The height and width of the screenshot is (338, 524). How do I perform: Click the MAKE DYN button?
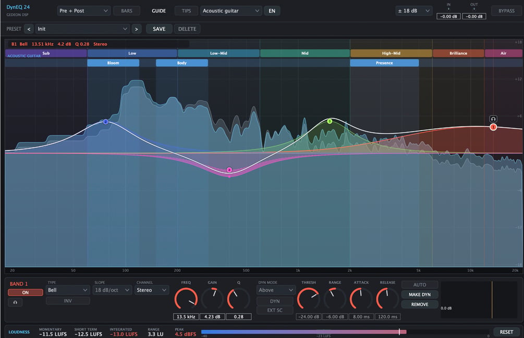coord(420,295)
